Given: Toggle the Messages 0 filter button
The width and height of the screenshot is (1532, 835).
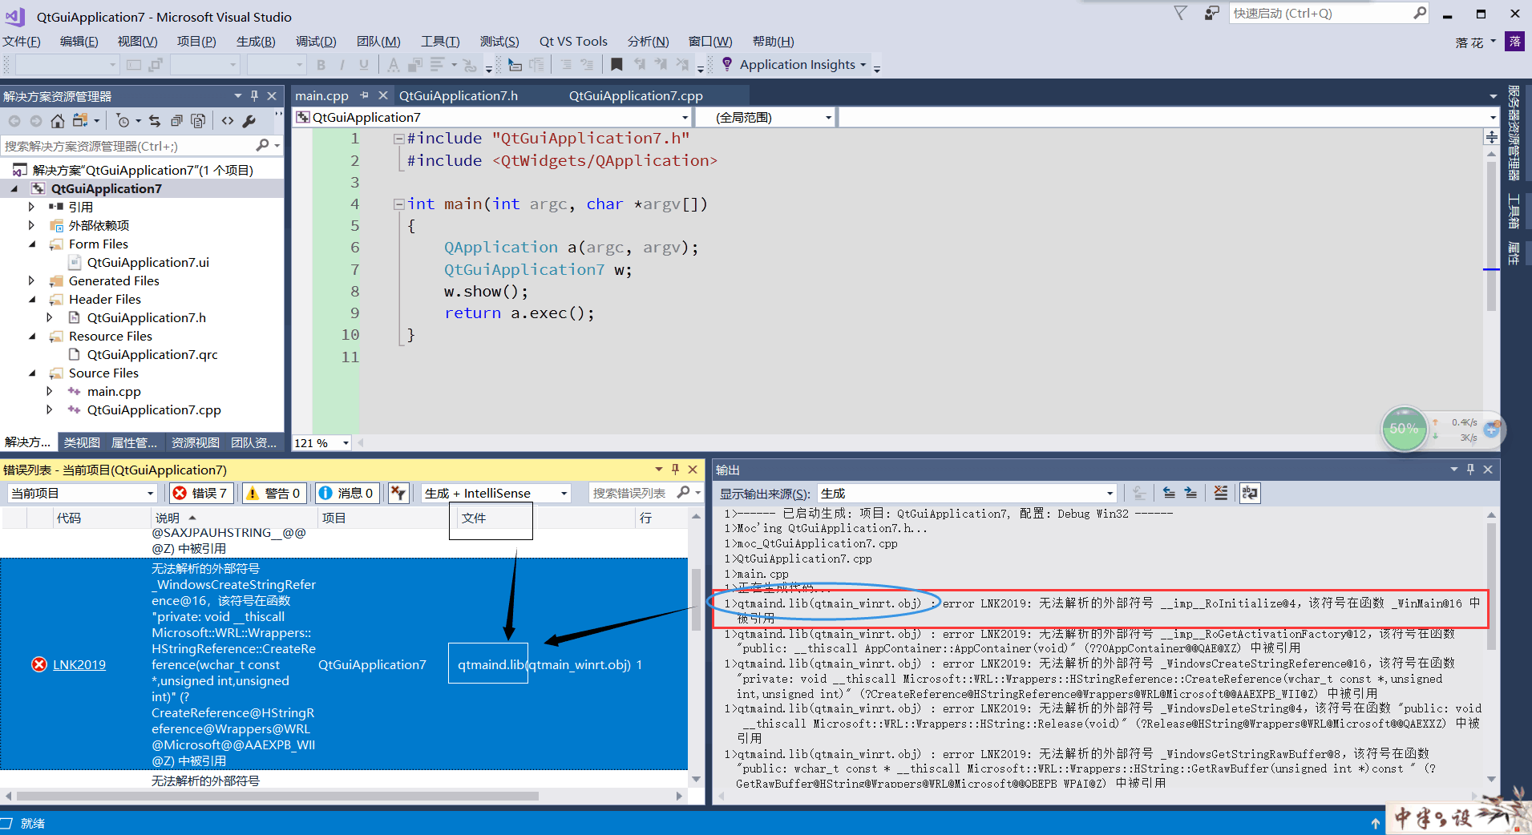Looking at the screenshot, I should (x=347, y=493).
